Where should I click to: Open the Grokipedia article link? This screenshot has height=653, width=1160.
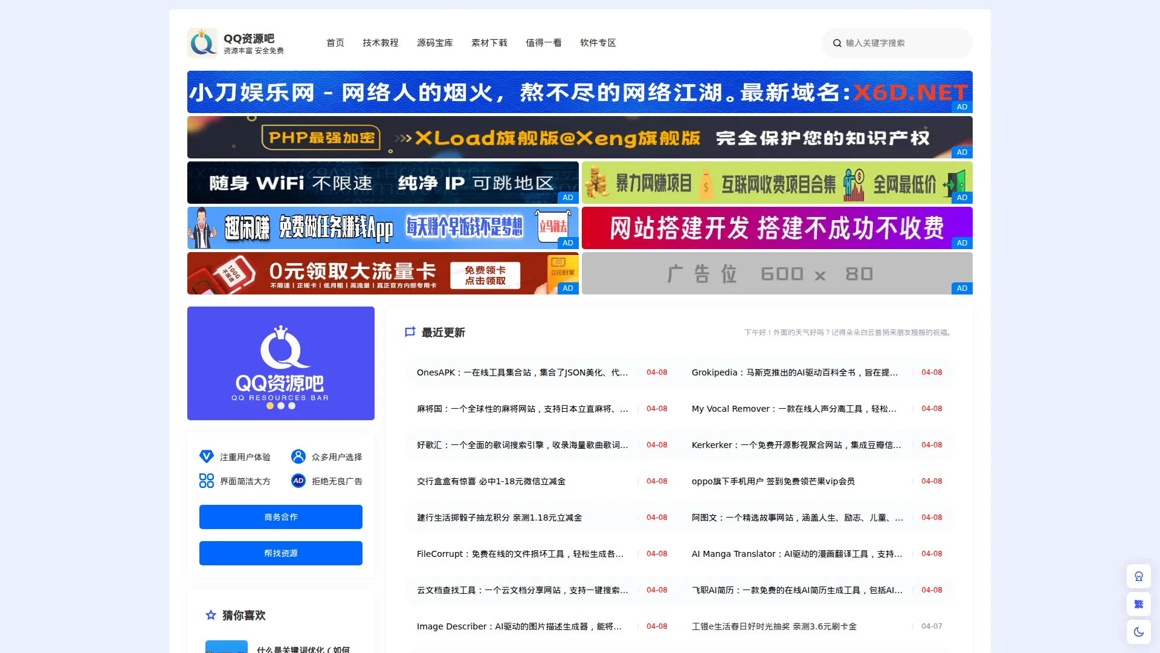point(794,372)
